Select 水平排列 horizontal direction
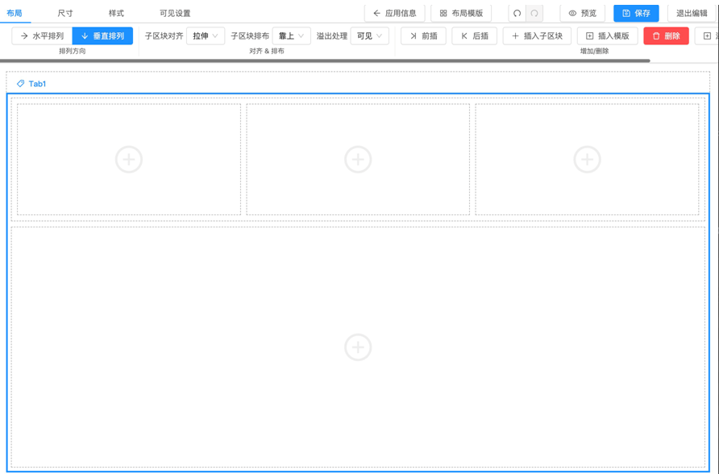This screenshot has width=719, height=474. [42, 35]
